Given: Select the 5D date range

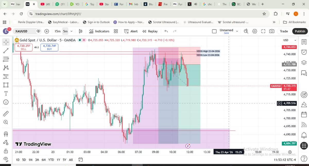Looking at the screenshot, I should tap(24, 160).
